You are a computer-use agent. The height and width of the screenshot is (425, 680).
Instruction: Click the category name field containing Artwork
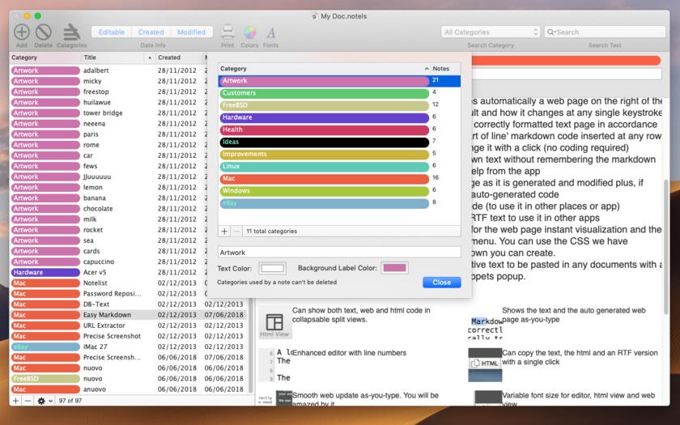[338, 253]
